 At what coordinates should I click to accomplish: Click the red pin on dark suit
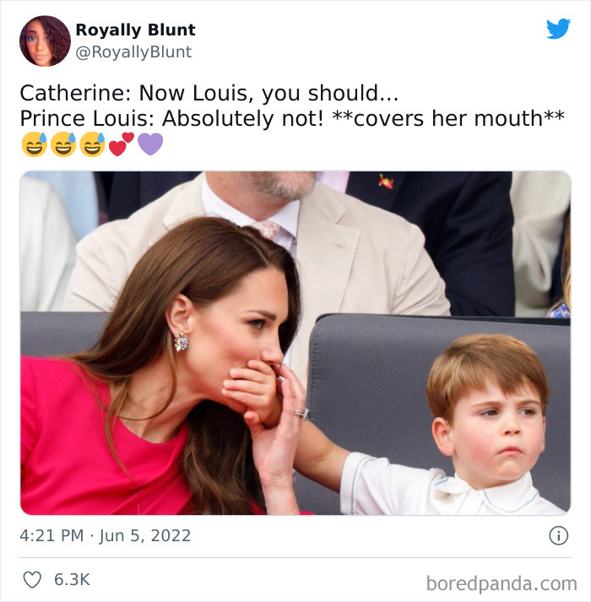click(x=386, y=182)
